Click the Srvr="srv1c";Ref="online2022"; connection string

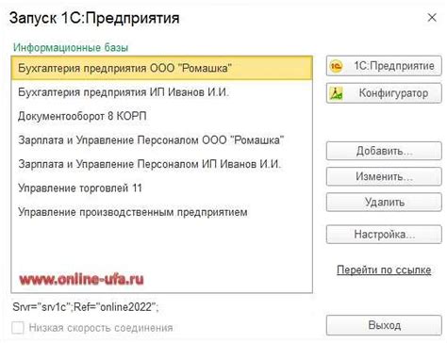pos(86,307)
